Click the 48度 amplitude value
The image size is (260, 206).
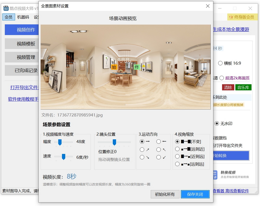pos(81,142)
